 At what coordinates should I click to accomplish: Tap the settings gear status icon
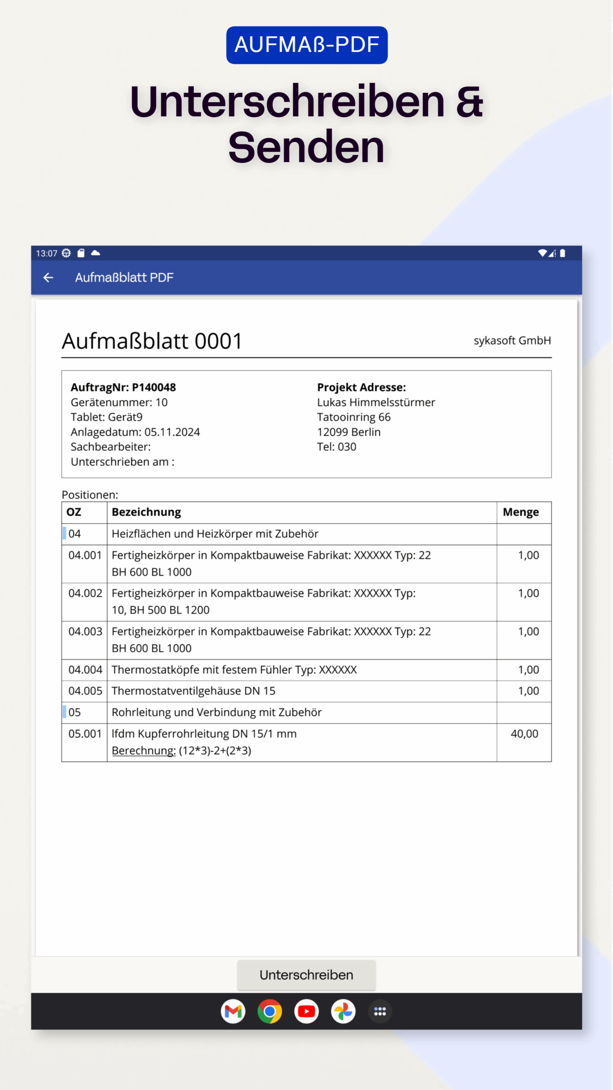pyautogui.click(x=66, y=253)
